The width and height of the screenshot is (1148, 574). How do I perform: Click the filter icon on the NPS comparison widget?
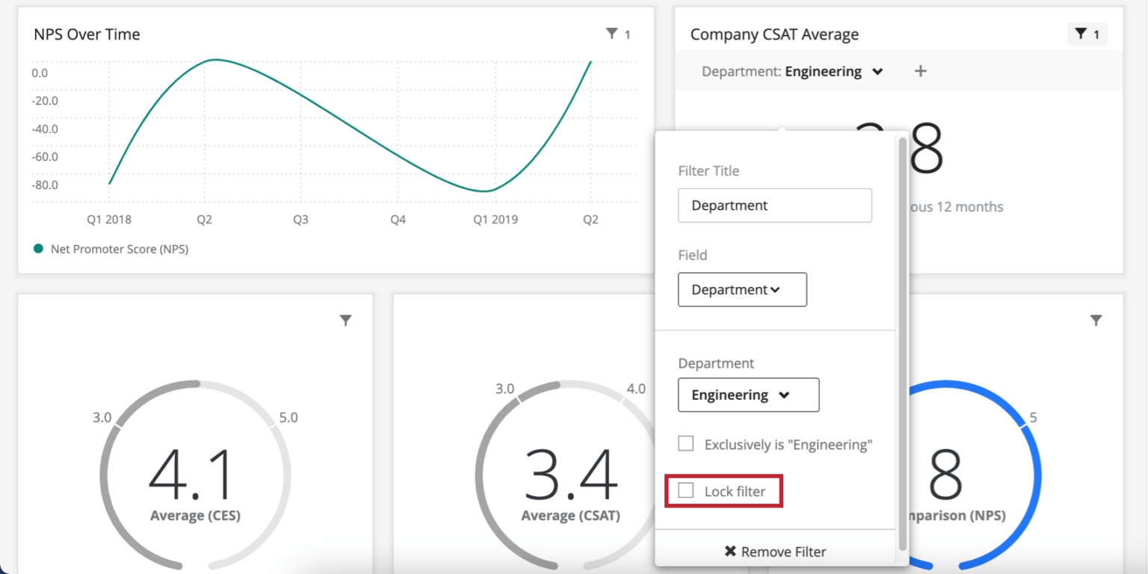tap(1096, 320)
